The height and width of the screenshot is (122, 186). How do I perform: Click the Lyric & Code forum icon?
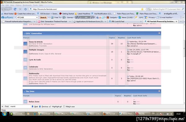click(25, 60)
